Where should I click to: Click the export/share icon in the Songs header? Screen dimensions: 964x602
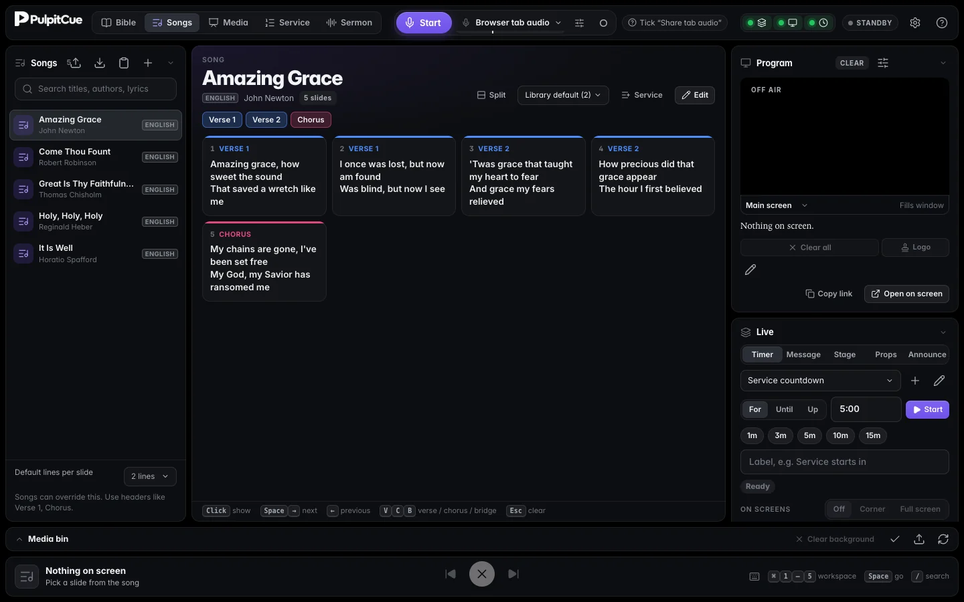coord(74,63)
